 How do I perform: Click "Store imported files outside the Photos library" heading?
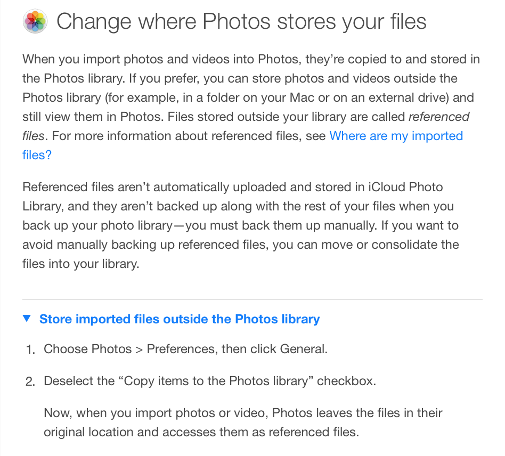coord(180,319)
